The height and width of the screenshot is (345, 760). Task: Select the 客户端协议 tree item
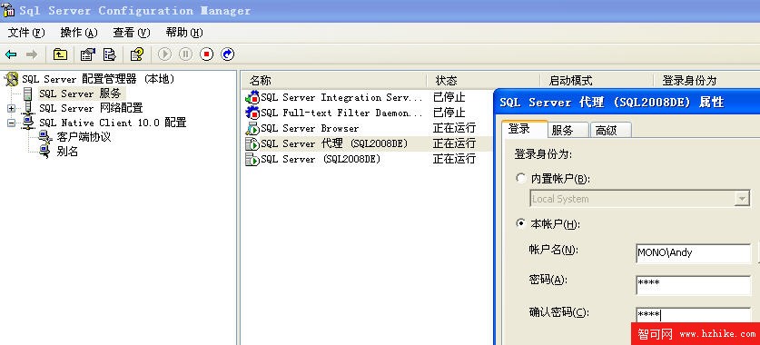[84, 137]
